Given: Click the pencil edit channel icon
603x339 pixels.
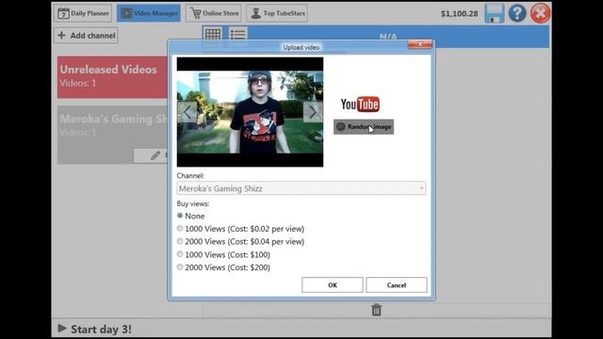Looking at the screenshot, I should tap(155, 155).
